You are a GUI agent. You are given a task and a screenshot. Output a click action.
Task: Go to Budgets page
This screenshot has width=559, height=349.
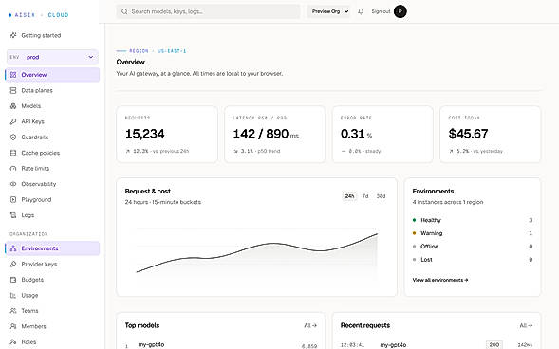(x=52, y=280)
